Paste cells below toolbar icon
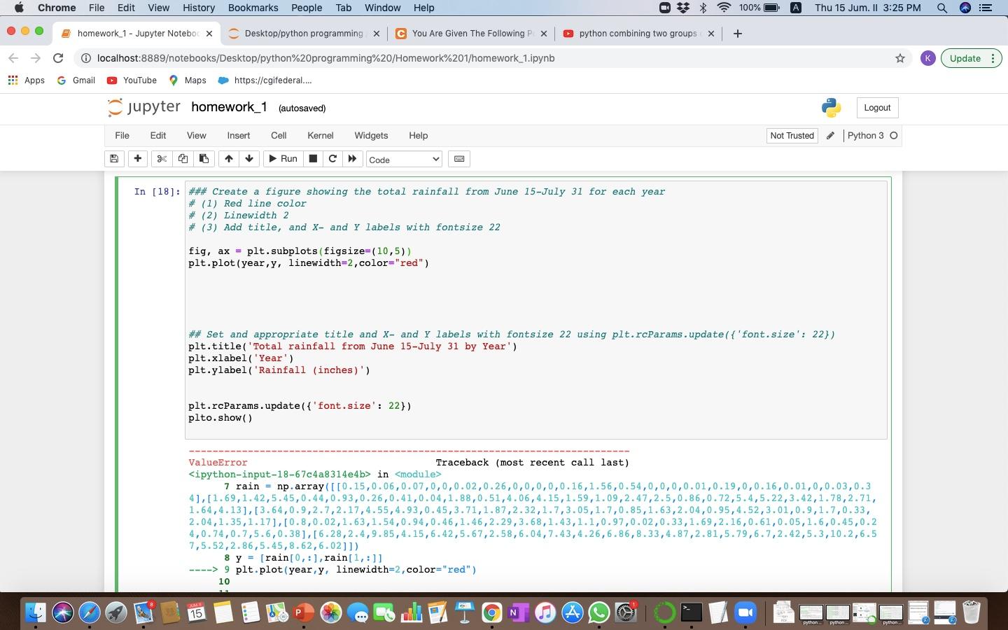This screenshot has width=1008, height=630. coord(204,159)
